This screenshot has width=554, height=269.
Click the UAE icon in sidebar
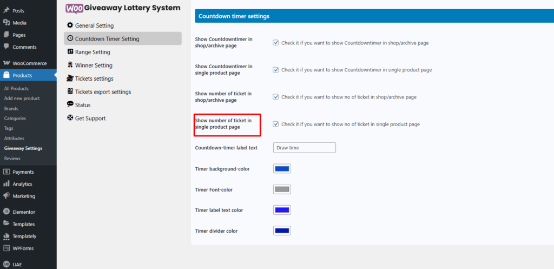(x=6, y=264)
